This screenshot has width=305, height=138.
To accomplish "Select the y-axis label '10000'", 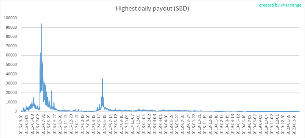I will [x=12, y=102].
